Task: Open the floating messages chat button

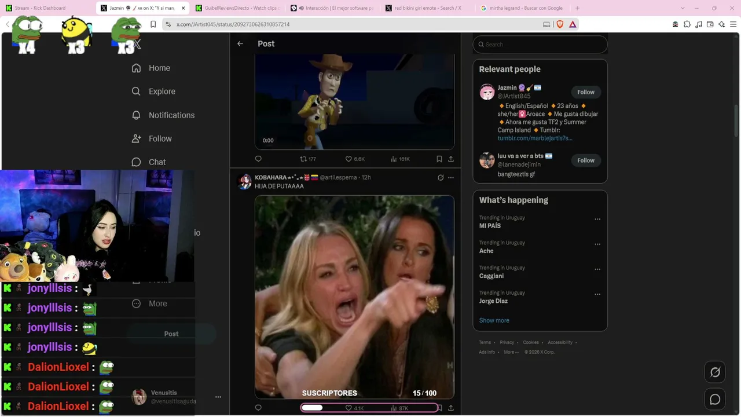Action: click(715, 400)
